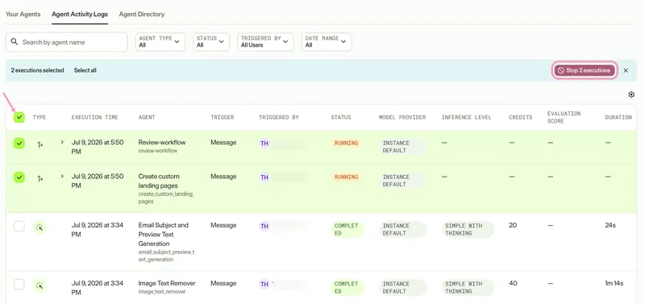
Task: Click the Model Provider column header
Action: pos(402,117)
